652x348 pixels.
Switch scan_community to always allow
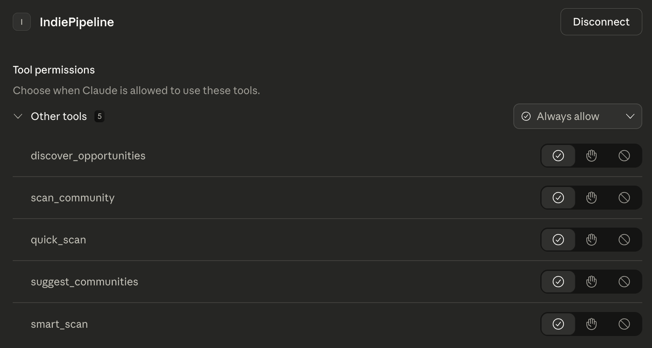point(558,198)
